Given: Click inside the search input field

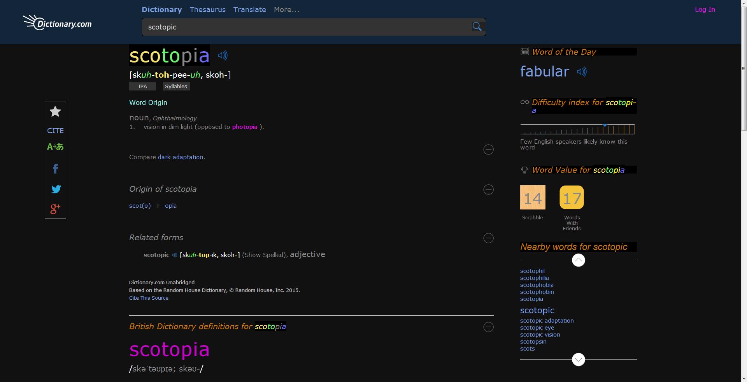Looking at the screenshot, I should click(x=272, y=27).
